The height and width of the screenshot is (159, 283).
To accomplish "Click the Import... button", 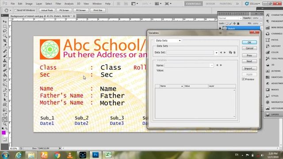I will (x=249, y=68).
